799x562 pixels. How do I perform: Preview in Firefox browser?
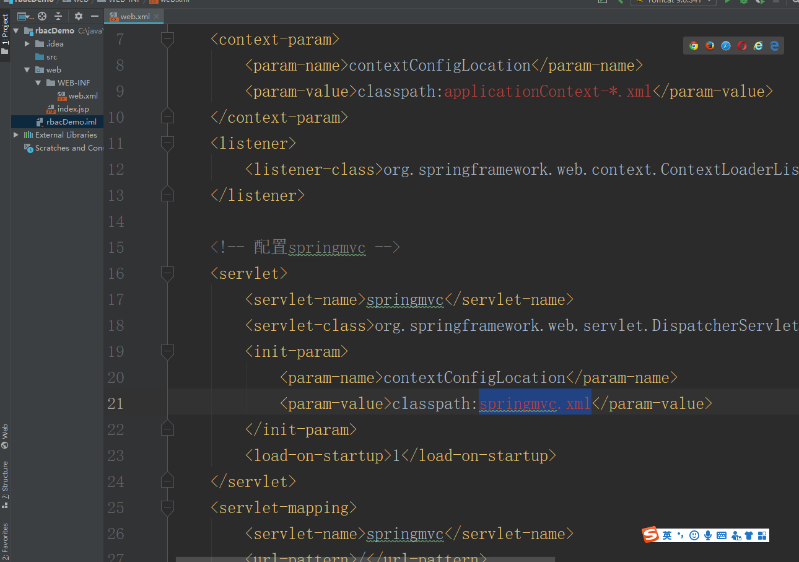tap(710, 46)
